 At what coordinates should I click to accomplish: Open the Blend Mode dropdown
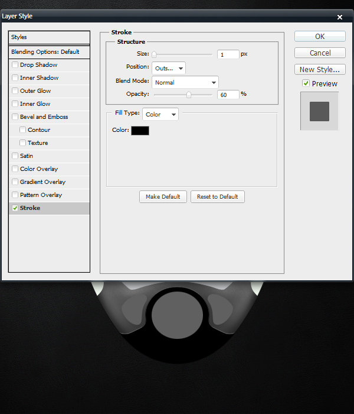(x=185, y=82)
